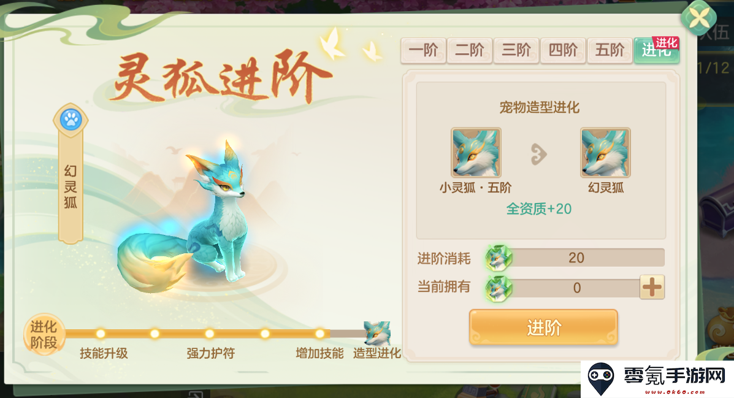This screenshot has height=398, width=734.
Task: Select the 幻灵狐 evolved fox portrait
Action: pos(605,152)
